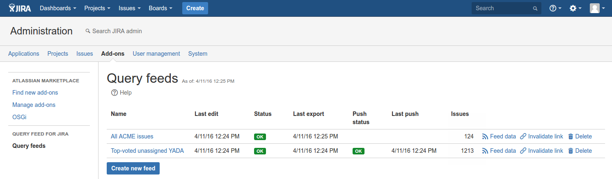Open the Boards menu

click(160, 8)
